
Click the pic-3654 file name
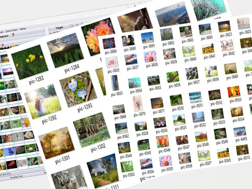(x=136, y=91)
